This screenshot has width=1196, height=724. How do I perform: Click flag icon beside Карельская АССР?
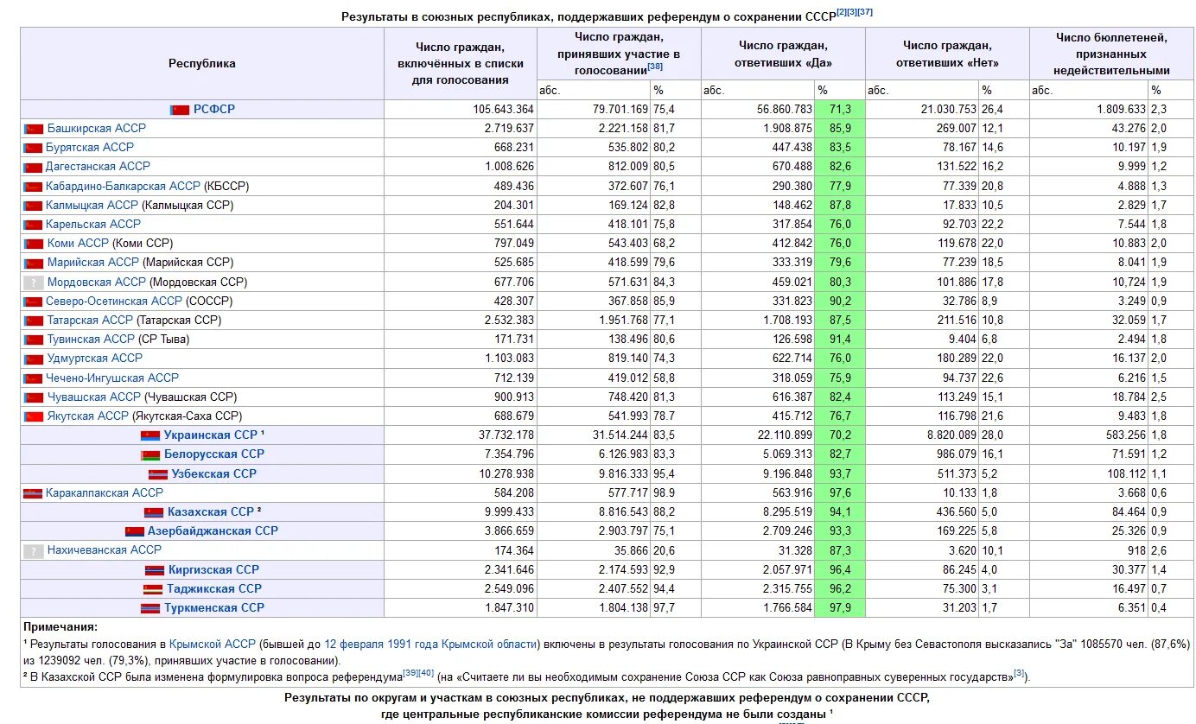[x=34, y=225]
